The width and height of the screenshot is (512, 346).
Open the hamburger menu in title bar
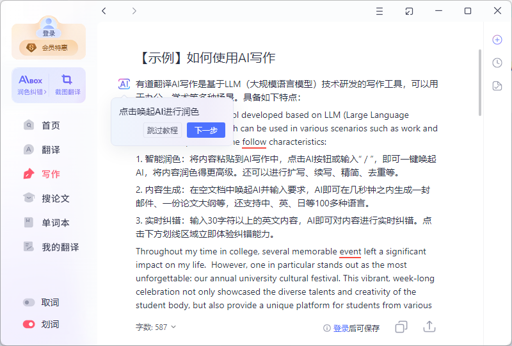click(380, 11)
